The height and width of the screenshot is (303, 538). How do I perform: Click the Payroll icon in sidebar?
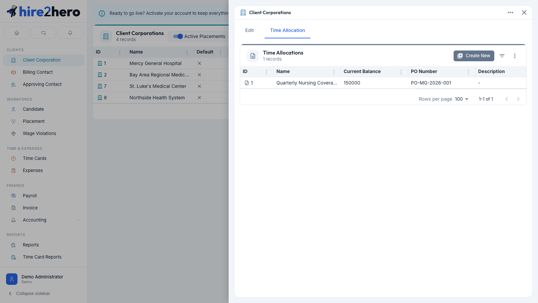pyautogui.click(x=13, y=196)
